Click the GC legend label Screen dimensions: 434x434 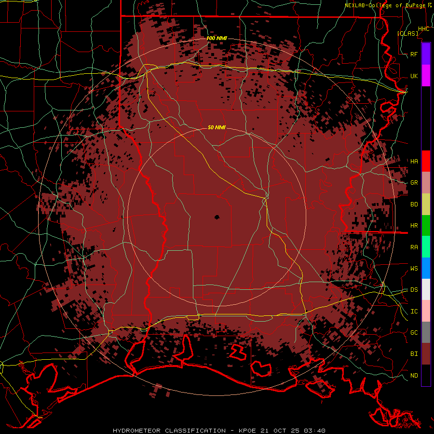[414, 332]
